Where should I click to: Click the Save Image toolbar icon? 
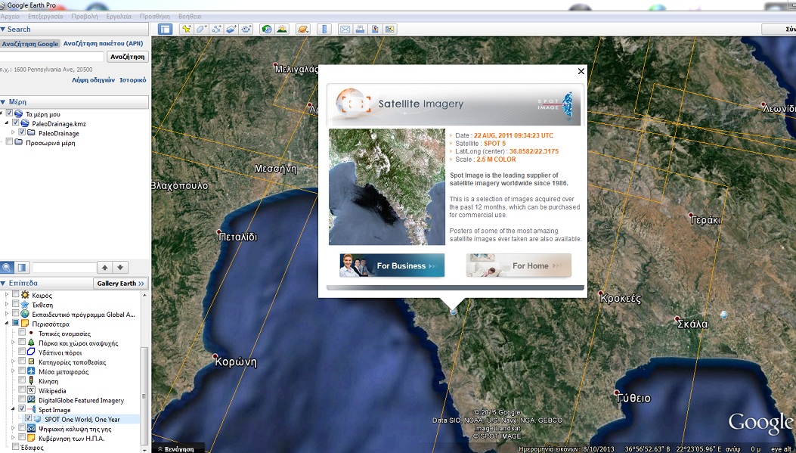(390, 29)
